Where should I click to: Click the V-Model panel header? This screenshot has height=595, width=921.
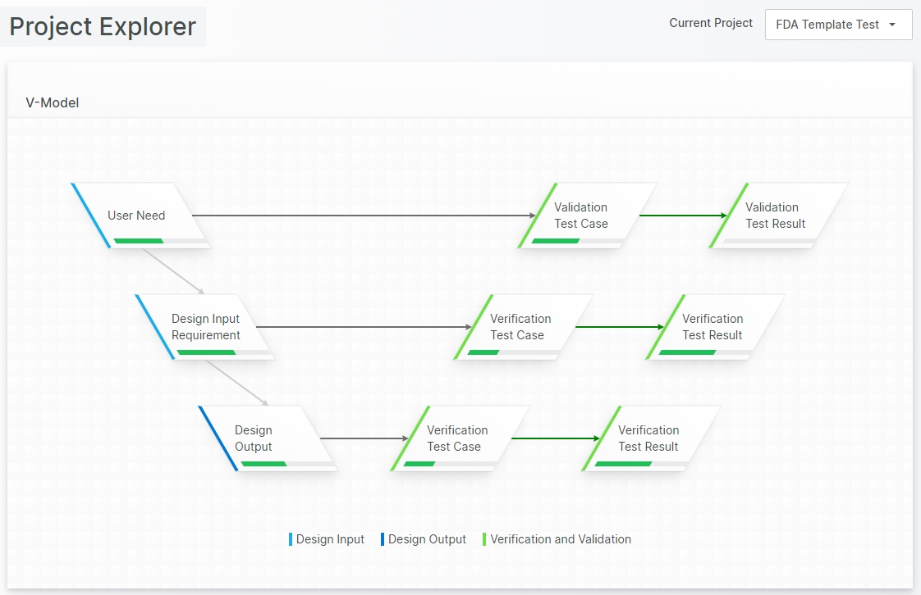pyautogui.click(x=53, y=102)
